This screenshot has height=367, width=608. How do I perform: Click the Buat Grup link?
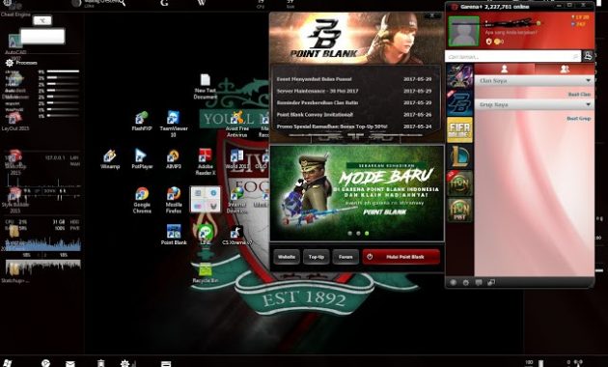(x=578, y=119)
